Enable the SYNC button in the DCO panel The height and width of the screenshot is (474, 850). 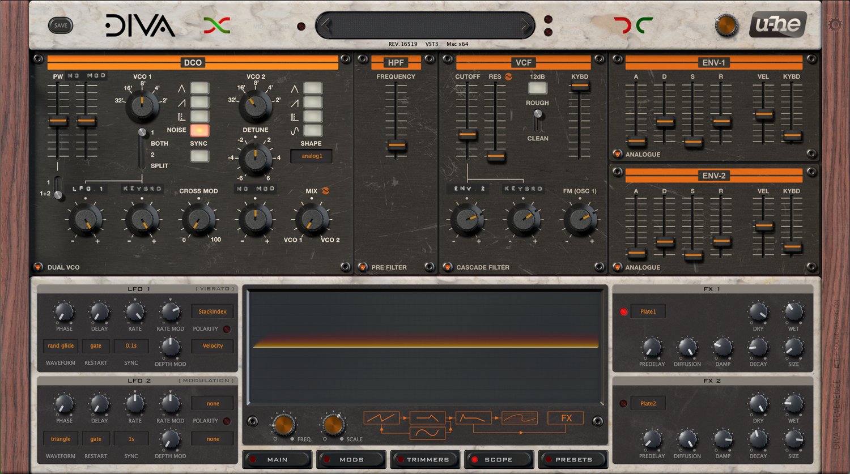tap(199, 156)
